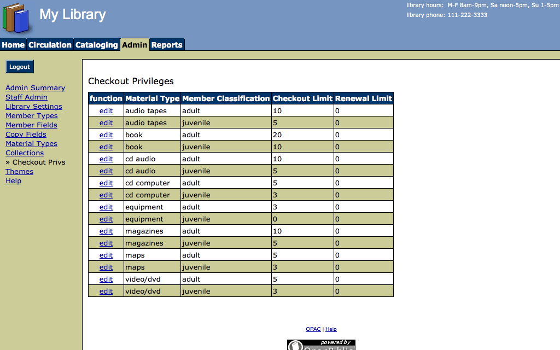This screenshot has height=350, width=560.
Task: Open the Home tab
Action: click(13, 45)
